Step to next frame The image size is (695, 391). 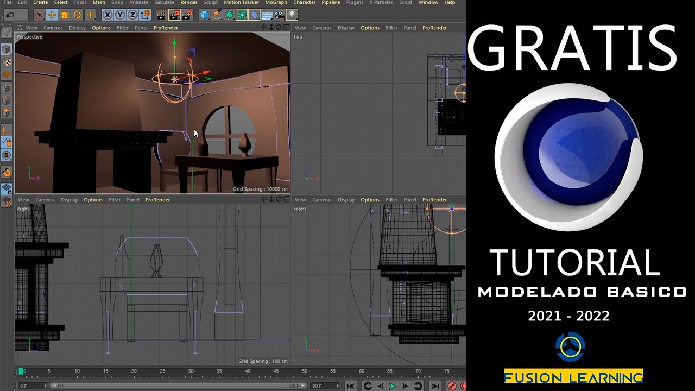405,386
